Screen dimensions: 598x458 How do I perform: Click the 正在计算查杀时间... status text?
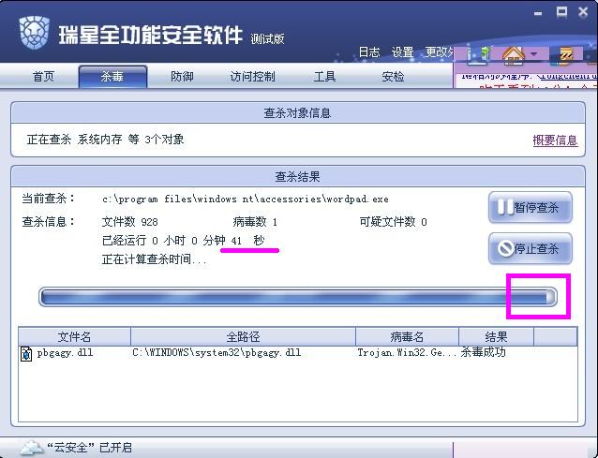click(154, 259)
